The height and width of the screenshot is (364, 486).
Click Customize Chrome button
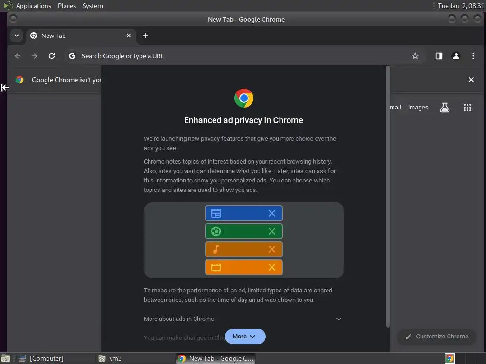point(437,337)
